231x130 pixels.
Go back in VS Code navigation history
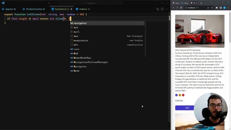49,3
